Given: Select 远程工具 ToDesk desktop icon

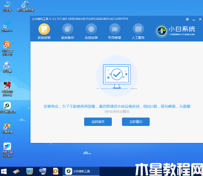Looking at the screenshot, I should click(7, 150).
